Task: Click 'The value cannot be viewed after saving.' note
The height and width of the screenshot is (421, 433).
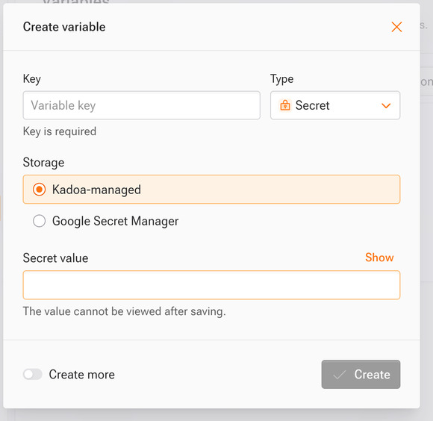Action: pos(124,311)
